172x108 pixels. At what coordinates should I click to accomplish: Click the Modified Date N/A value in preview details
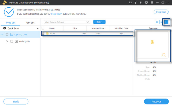[154, 75]
